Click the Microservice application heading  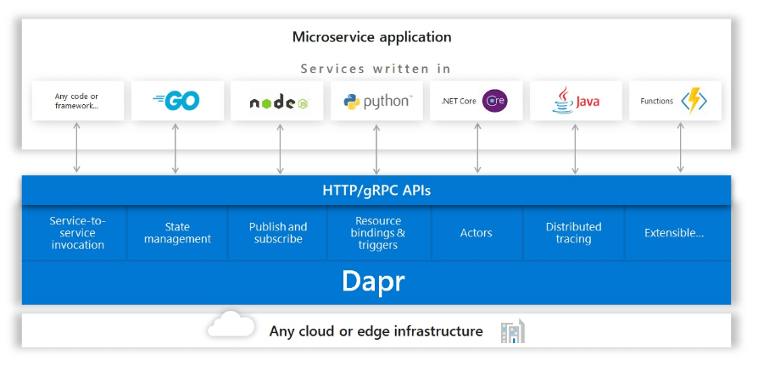pyautogui.click(x=371, y=37)
